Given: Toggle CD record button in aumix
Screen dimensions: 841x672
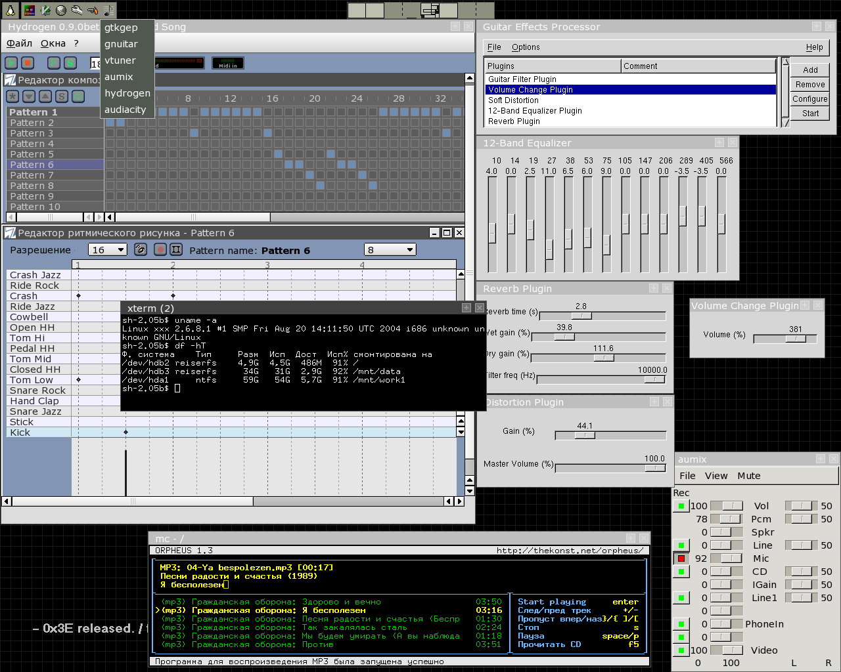Looking at the screenshot, I should click(x=681, y=572).
